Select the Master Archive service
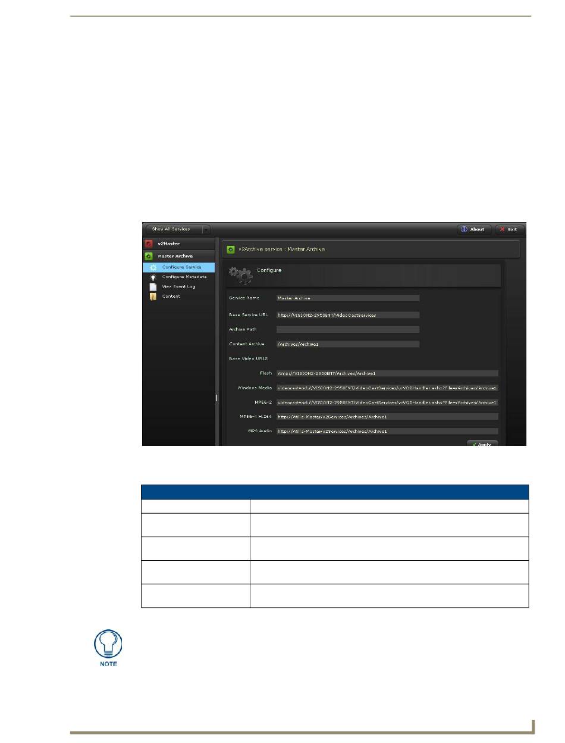This screenshot has height=743, width=565. [x=178, y=256]
